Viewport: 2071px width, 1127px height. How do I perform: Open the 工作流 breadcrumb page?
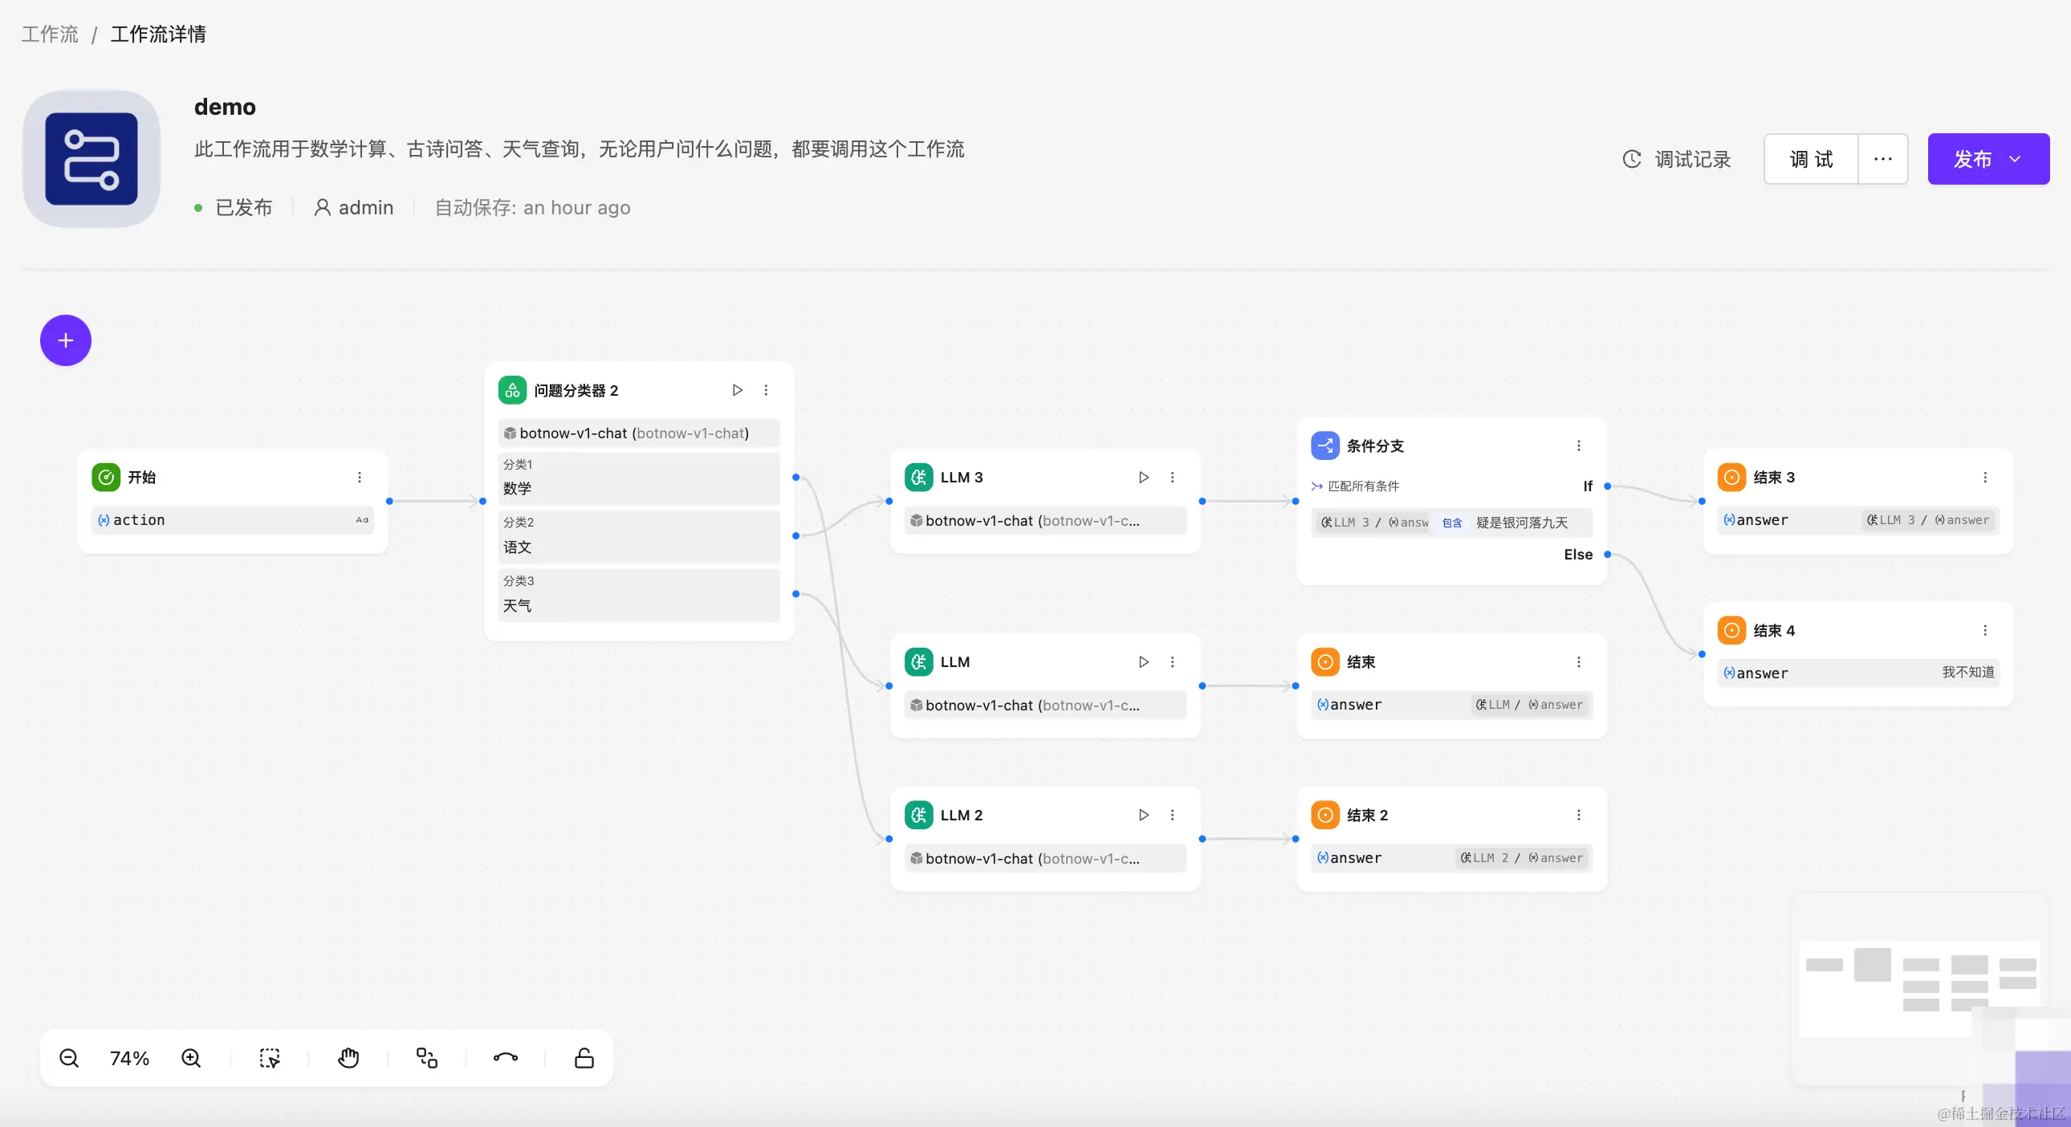49,34
